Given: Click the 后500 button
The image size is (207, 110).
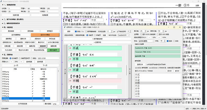Looking at the screenshot, I should pos(169,71).
